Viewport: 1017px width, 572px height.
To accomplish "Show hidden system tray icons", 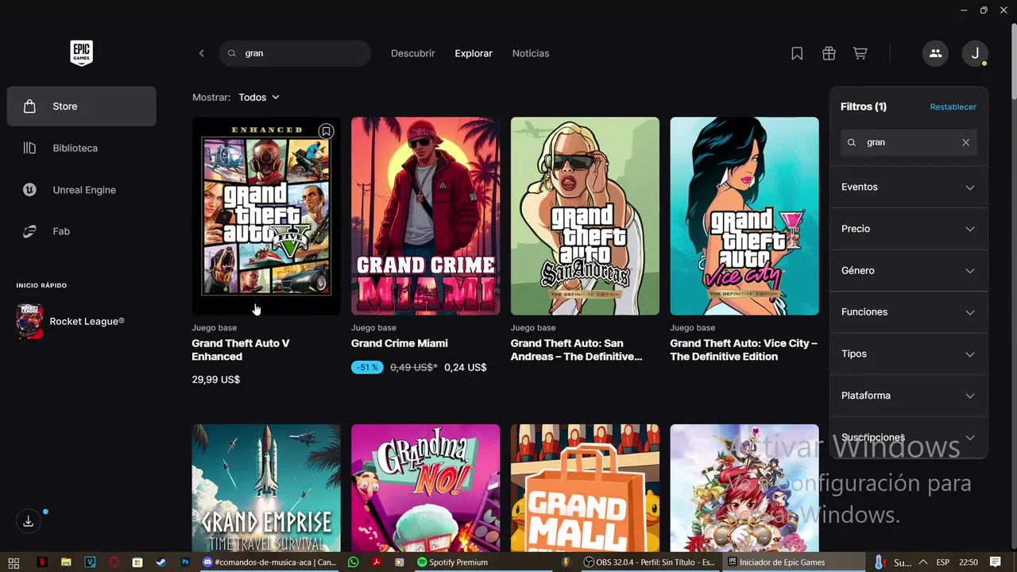I will pos(923,562).
